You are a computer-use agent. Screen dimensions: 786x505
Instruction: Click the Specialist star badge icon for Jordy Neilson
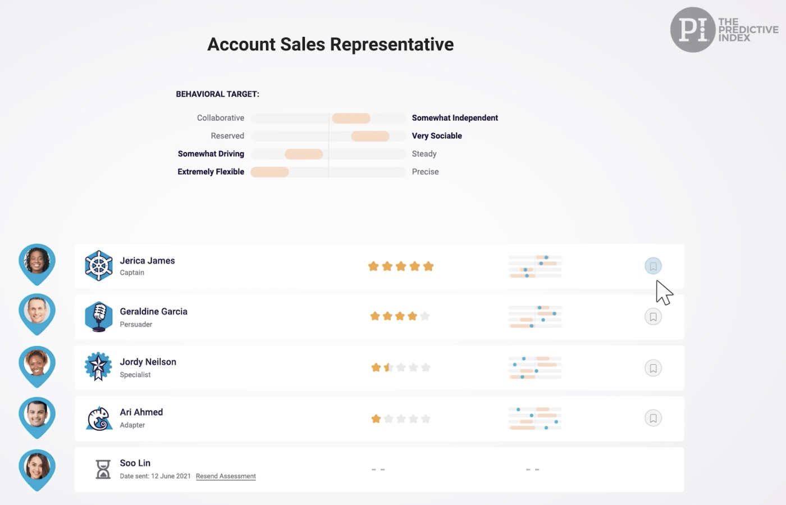pos(98,367)
